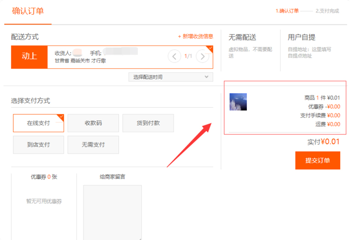Viewport: 350px width, 240px height.
Task: Select the 在线支付 payment option
Action: [x=38, y=123]
